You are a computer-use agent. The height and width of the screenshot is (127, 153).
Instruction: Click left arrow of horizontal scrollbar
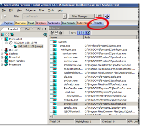tap(51, 116)
